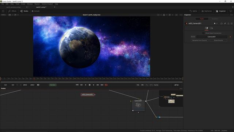The image size is (234, 132).
Task: Open the viewer three-dots options menu
Action: [x=181, y=15]
